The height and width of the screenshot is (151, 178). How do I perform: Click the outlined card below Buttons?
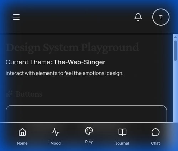click(86, 114)
